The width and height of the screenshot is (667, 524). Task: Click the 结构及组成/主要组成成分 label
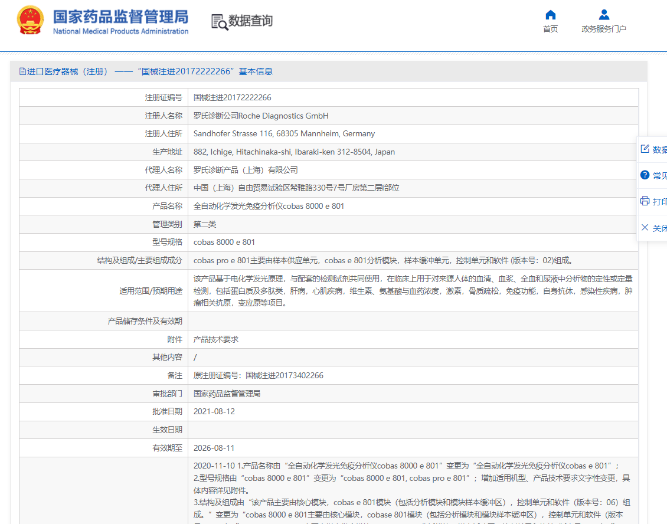coord(139,260)
